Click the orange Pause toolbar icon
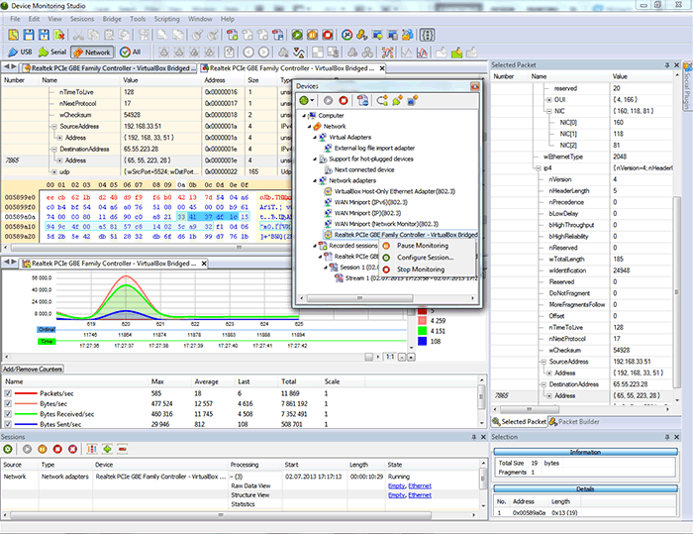Screen dimensions: 693x534 tap(313, 35)
